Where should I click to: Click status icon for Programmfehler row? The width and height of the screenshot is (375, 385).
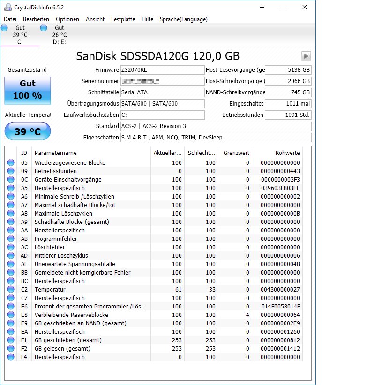[x=11, y=239]
